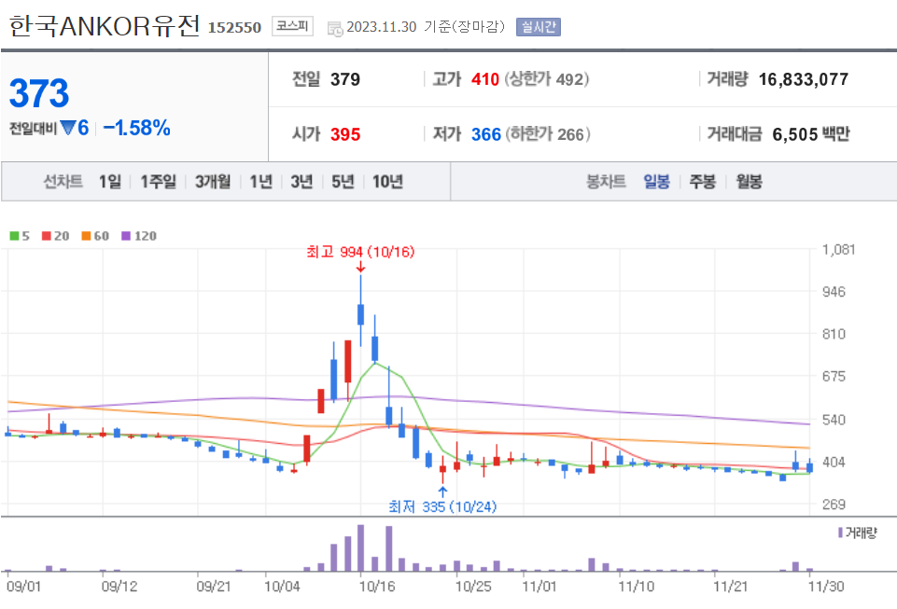Click the calendar icon beside 2023.11.30

click(335, 29)
